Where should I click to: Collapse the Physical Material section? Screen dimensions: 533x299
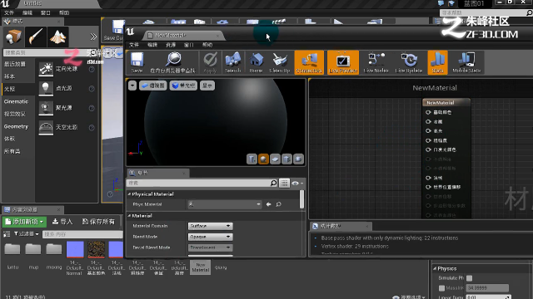point(129,194)
